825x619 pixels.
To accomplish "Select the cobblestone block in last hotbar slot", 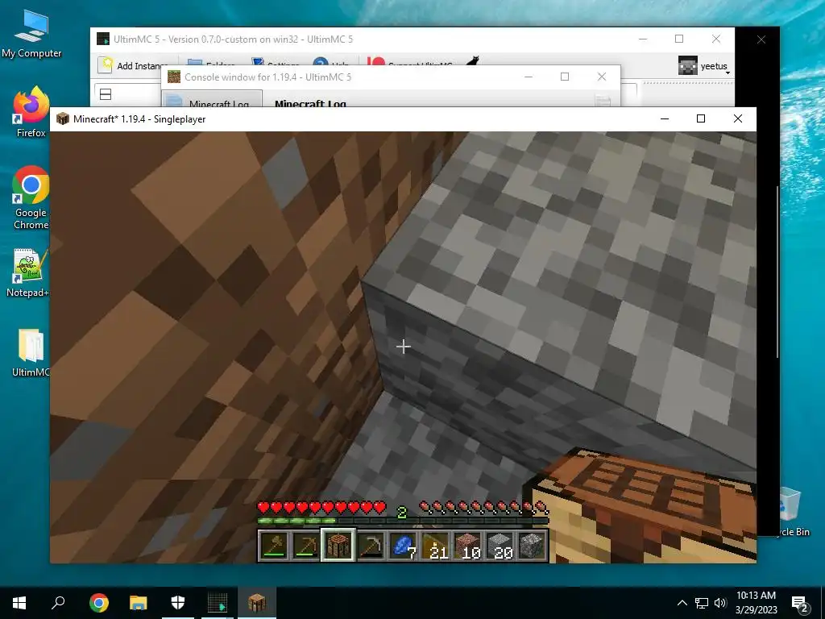I will tap(532, 546).
